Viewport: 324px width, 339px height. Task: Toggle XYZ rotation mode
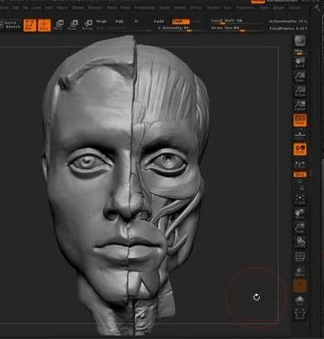tap(300, 174)
